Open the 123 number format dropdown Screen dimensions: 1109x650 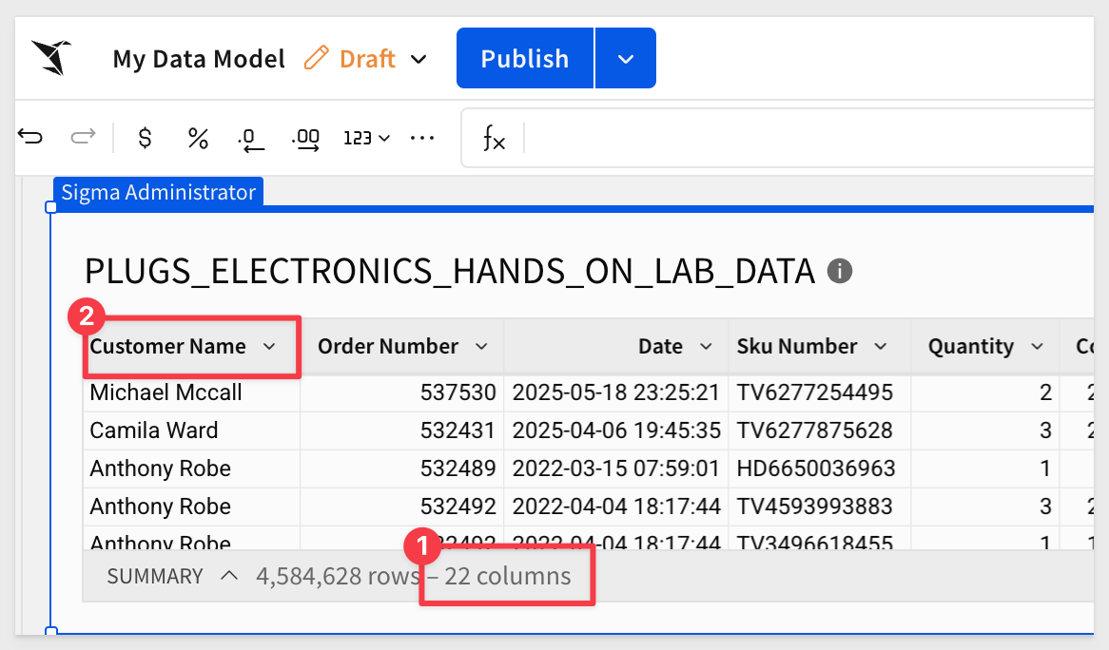click(366, 138)
